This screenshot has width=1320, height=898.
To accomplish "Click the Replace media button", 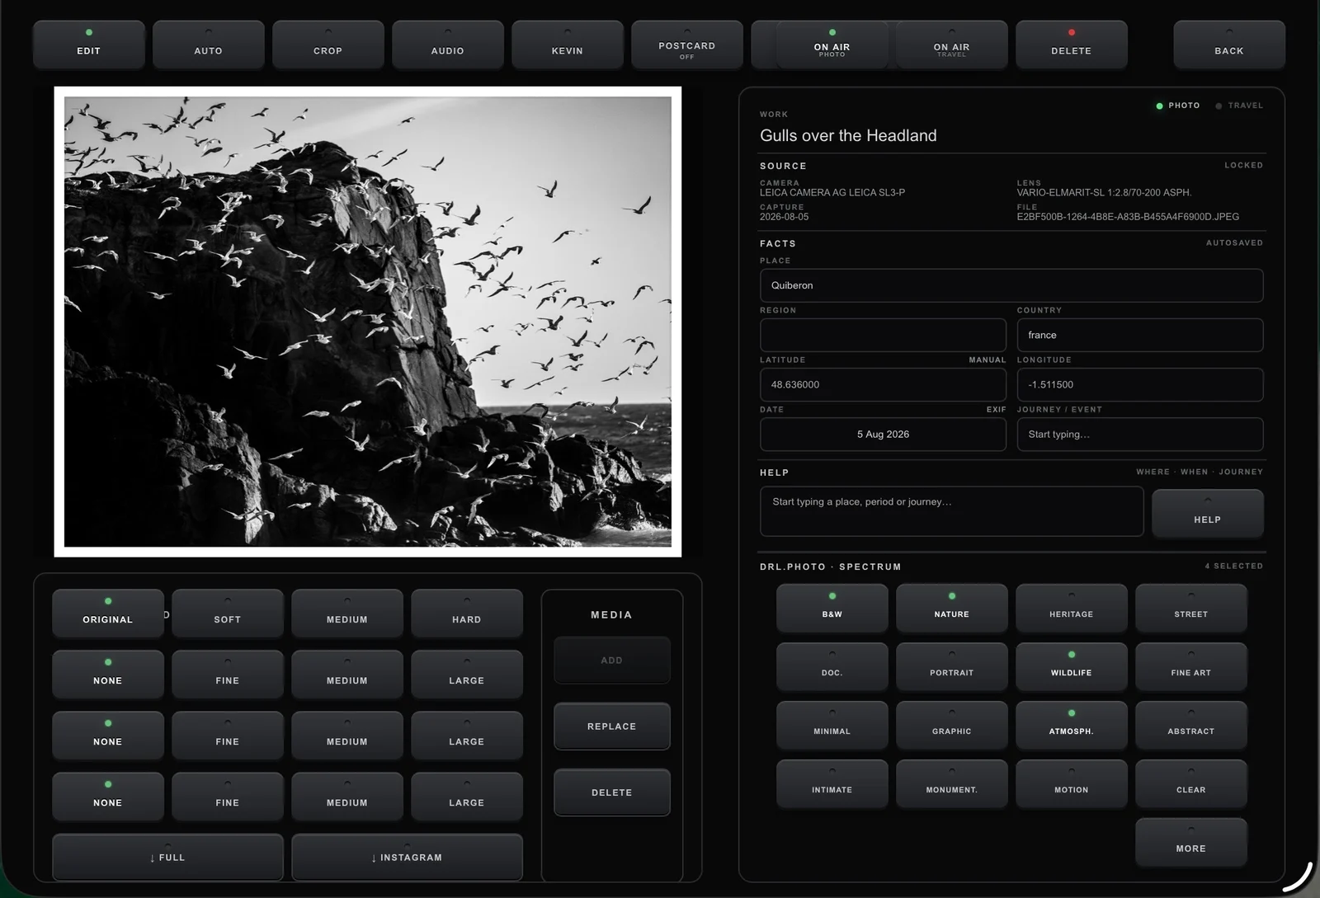I will [611, 726].
